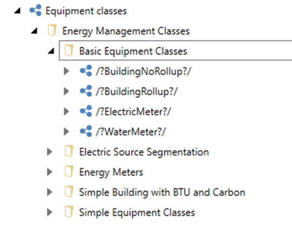
Task: Collapse the Equipment classes root node
Action: (18, 11)
